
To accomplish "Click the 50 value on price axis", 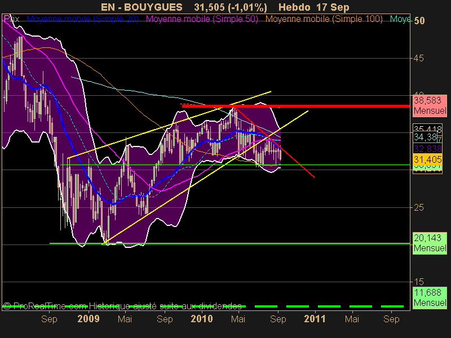I will point(419,21).
